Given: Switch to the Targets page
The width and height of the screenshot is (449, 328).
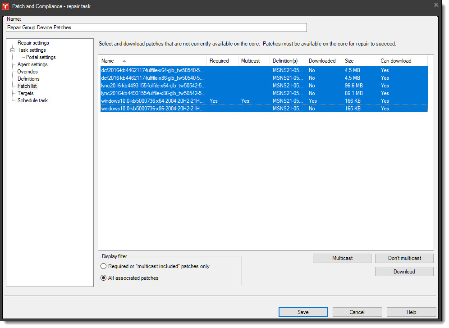Looking at the screenshot, I should 25,93.
